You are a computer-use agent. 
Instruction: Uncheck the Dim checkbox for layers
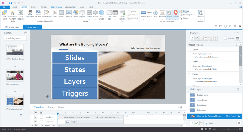point(207,123)
